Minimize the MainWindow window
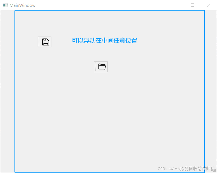Viewport: 217px width, 173px height. click(177, 5)
